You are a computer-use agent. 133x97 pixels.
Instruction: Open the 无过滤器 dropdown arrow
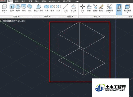pos(127,12)
